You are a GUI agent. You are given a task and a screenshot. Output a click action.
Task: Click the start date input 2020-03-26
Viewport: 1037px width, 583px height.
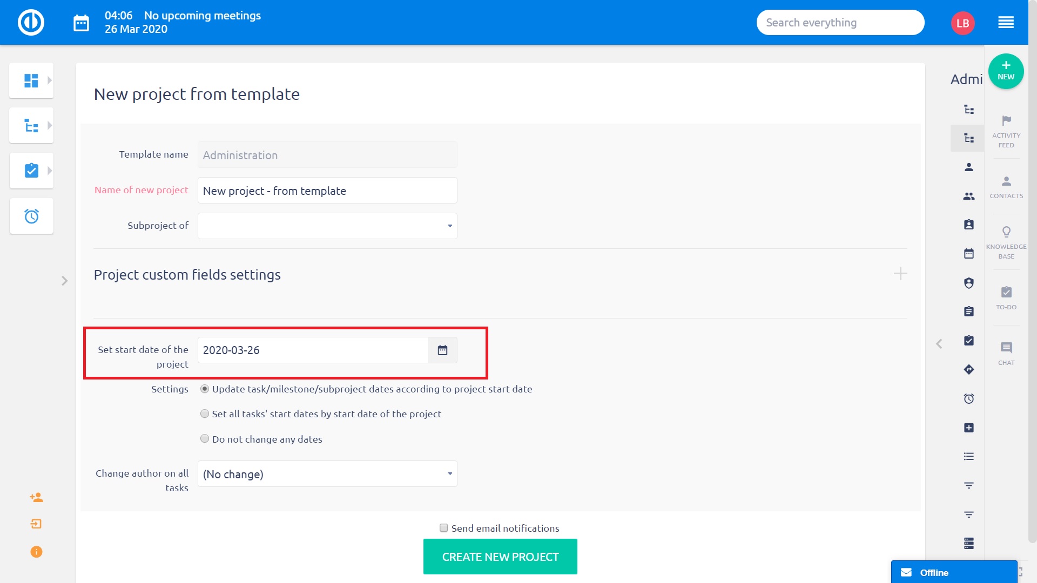coord(313,350)
